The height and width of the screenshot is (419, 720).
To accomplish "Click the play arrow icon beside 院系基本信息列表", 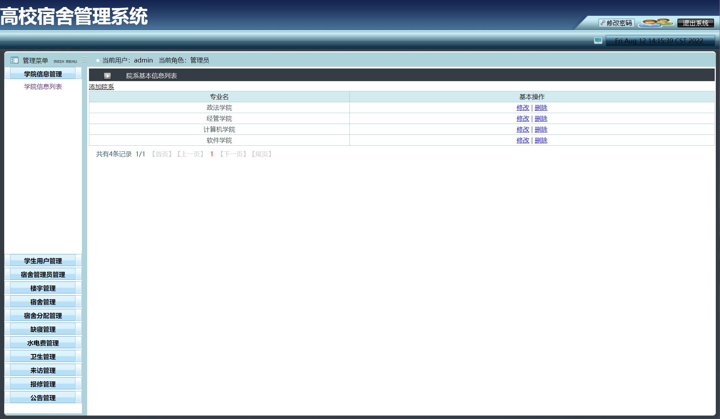I will pyautogui.click(x=107, y=76).
